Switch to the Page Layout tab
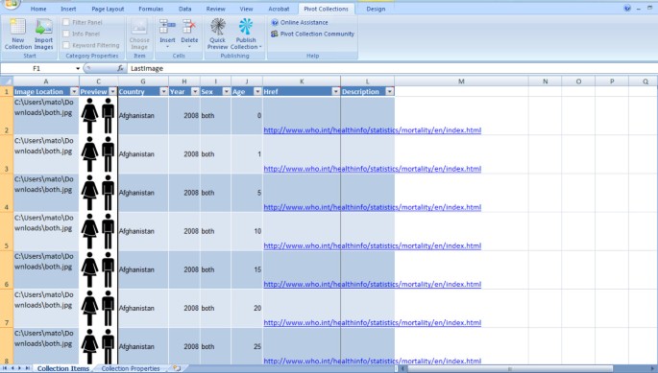658x373 pixels. coord(108,9)
